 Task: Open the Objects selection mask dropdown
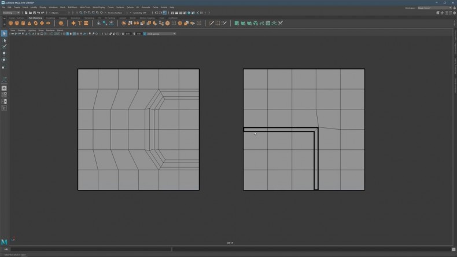click(59, 13)
